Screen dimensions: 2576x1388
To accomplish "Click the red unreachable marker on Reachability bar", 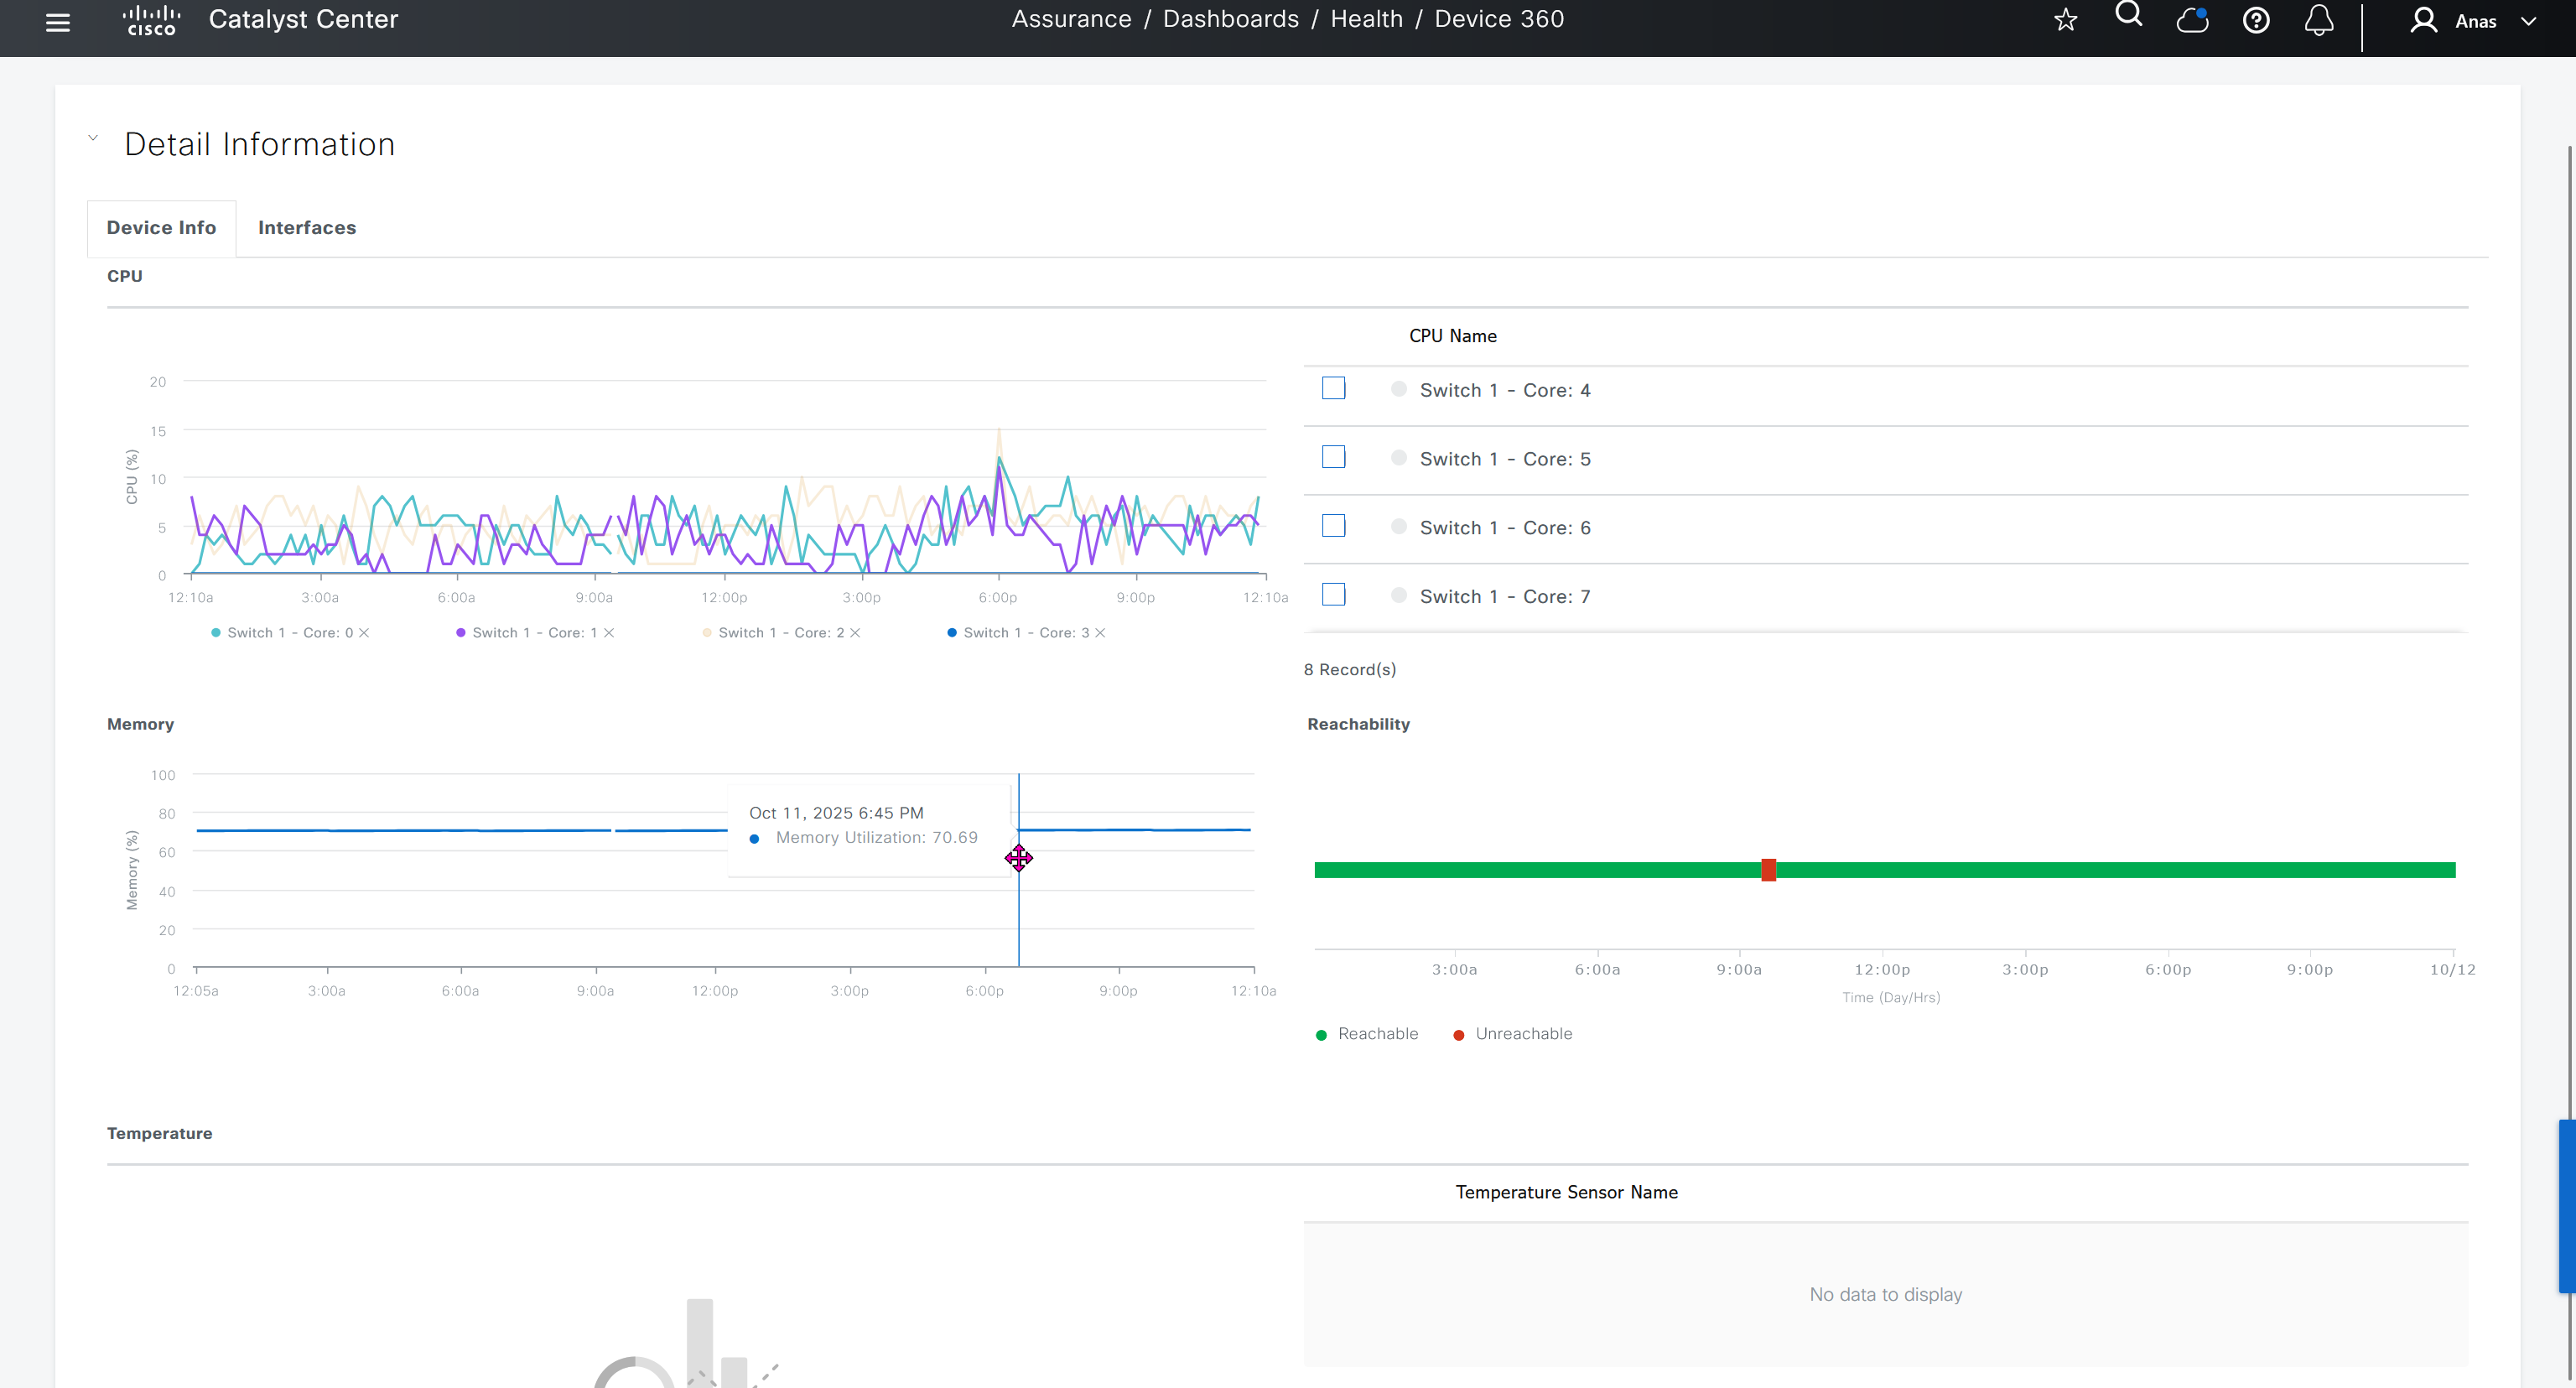I will (1768, 870).
